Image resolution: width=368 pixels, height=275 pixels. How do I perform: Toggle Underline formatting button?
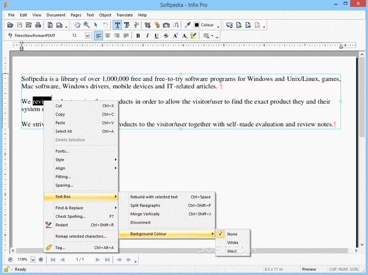click(x=156, y=36)
